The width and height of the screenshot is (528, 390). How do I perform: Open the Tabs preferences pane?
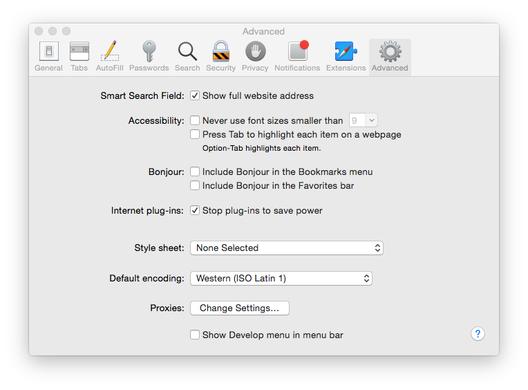click(x=79, y=56)
